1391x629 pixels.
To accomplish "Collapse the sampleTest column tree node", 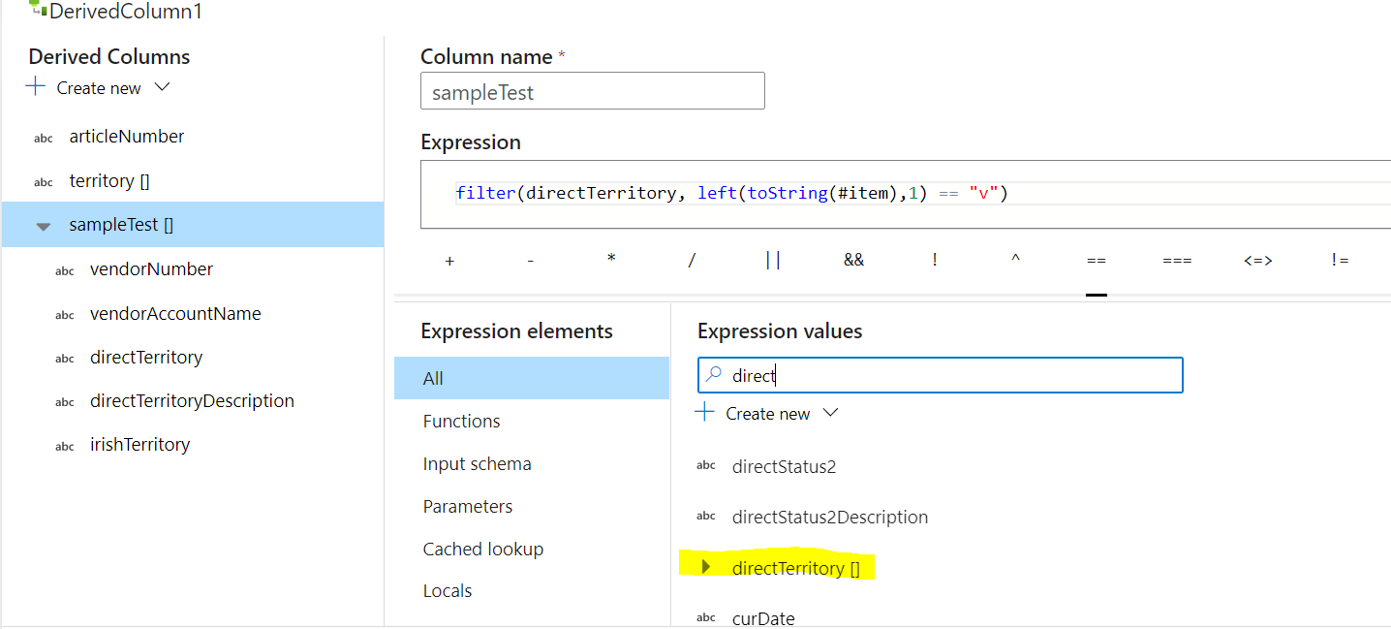I will click(x=43, y=226).
